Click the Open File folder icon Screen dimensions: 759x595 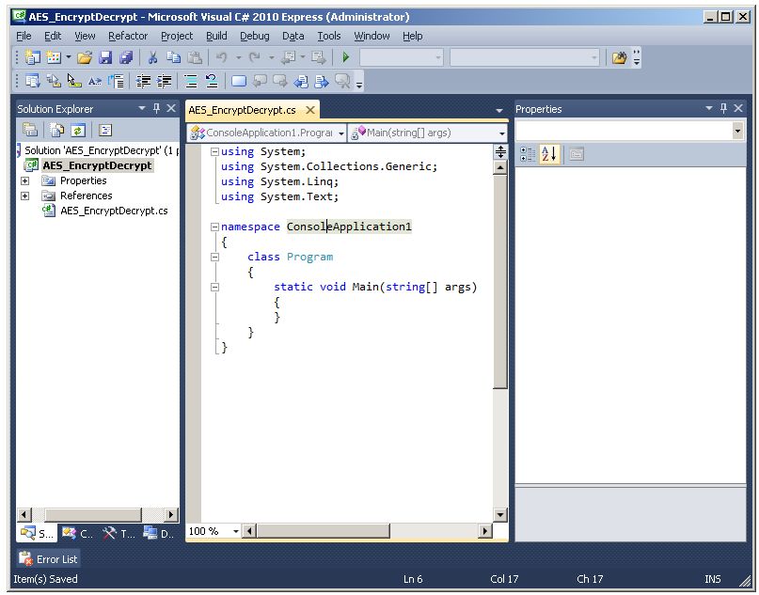tap(85, 58)
